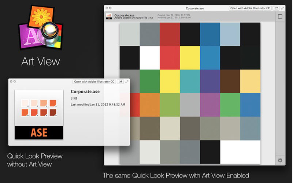
Task: Pick the indigo purple swatch
Action: pyautogui.click(x=210, y=81)
